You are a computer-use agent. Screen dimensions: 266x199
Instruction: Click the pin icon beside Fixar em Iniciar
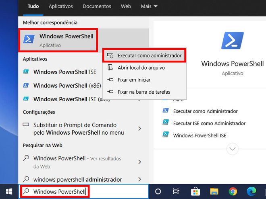[110, 80]
